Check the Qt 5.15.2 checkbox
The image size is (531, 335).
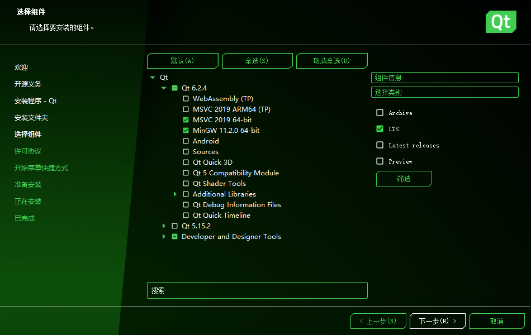[x=174, y=226]
